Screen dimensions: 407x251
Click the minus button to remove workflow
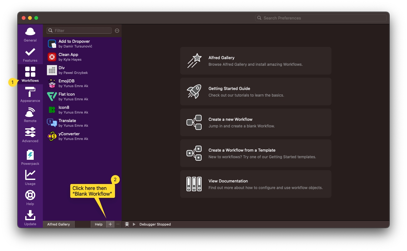(x=118, y=224)
